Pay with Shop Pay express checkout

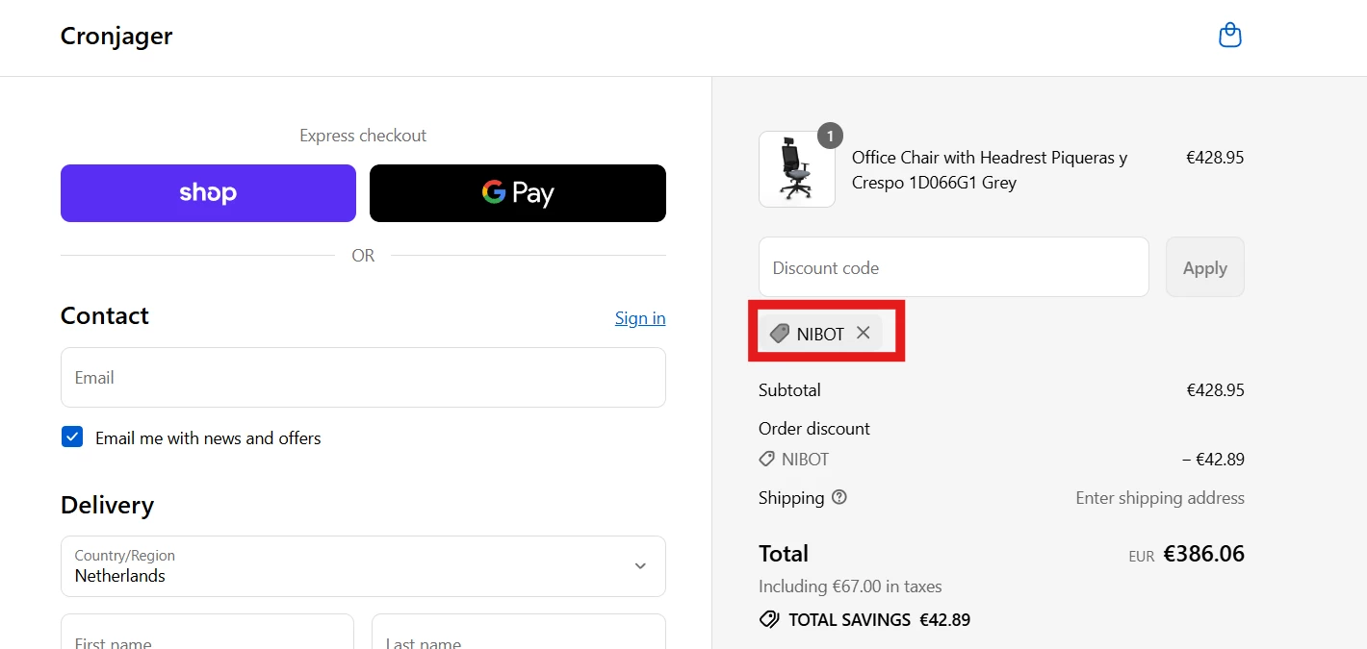[x=208, y=193]
